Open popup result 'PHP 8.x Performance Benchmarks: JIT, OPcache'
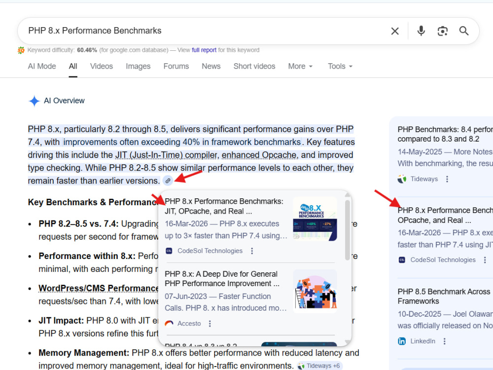This screenshot has width=493, height=370. tap(224, 206)
